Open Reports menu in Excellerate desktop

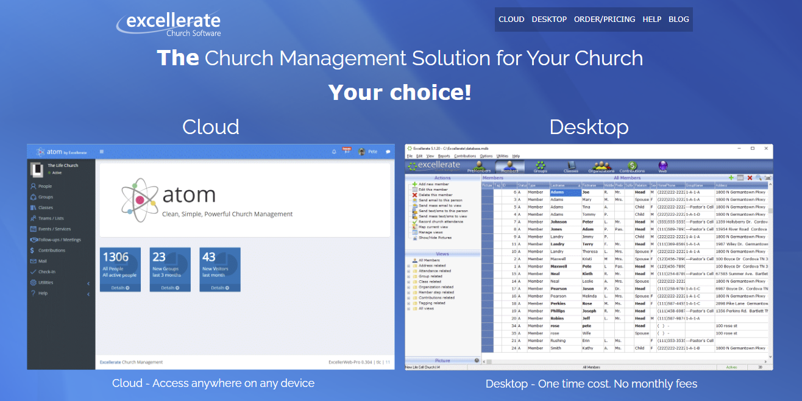click(x=444, y=156)
